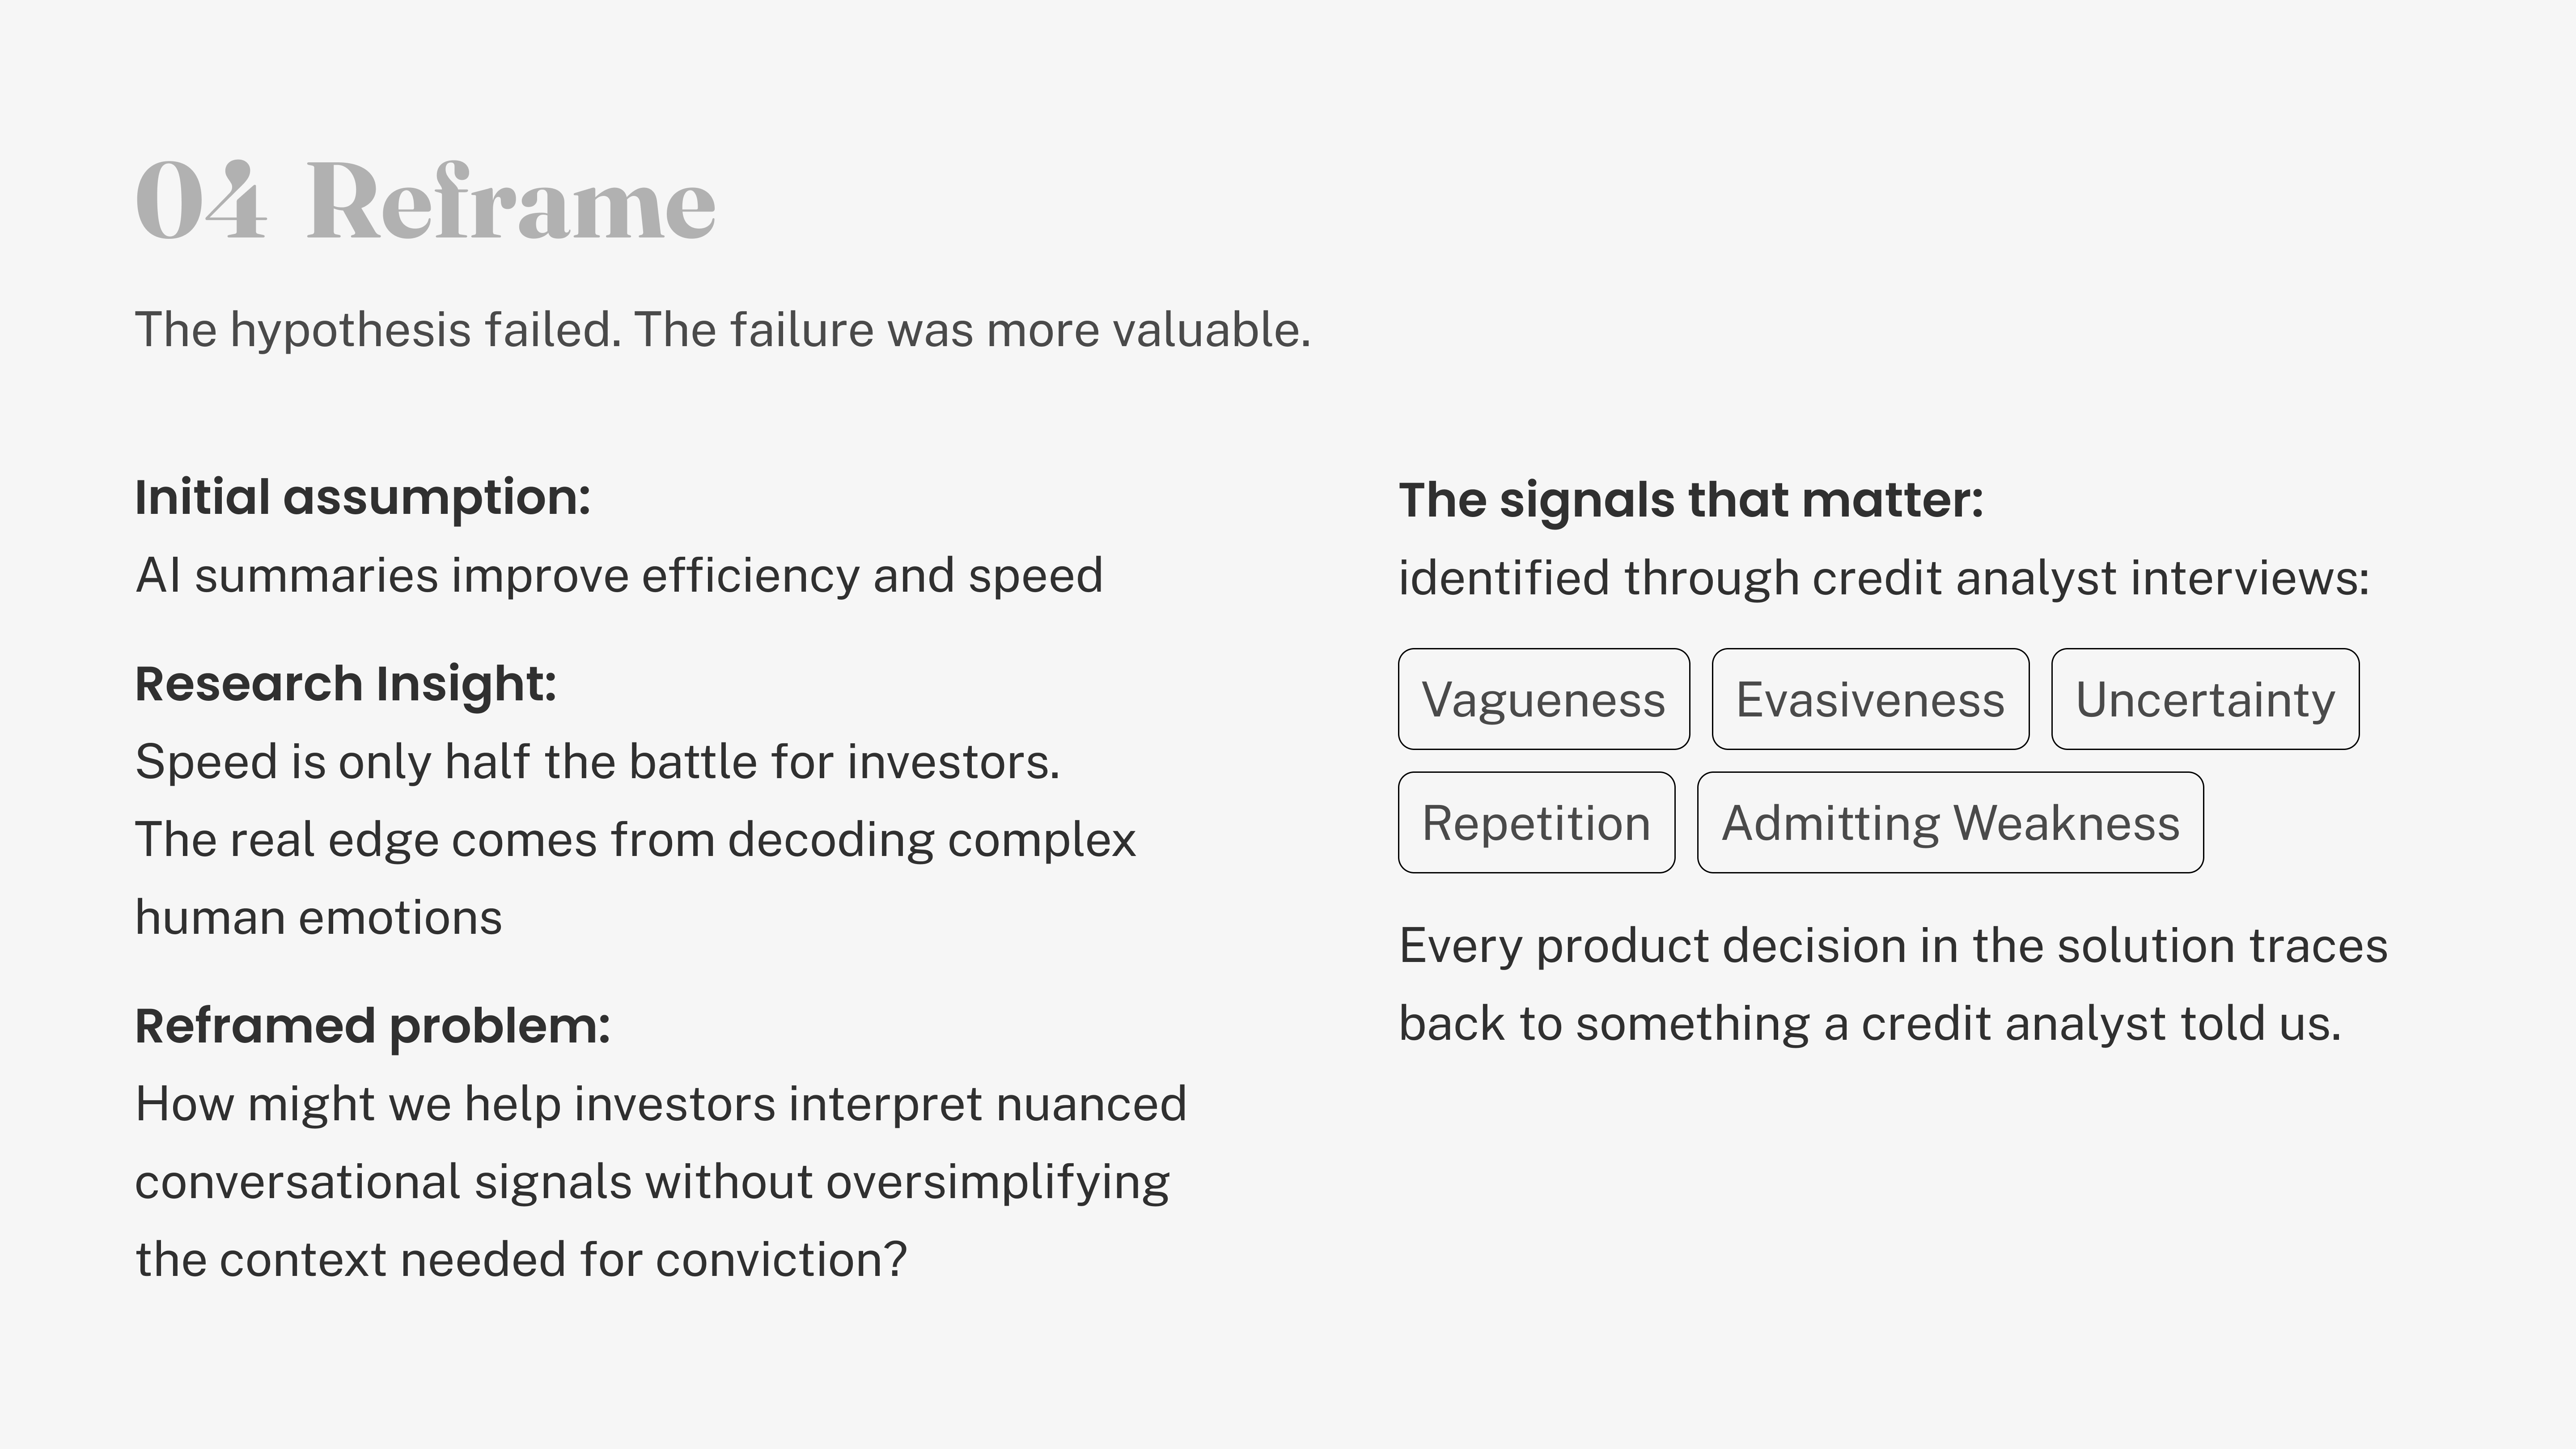2576x1449 pixels.
Task: Click the context needed for conviction line
Action: coord(521,1260)
